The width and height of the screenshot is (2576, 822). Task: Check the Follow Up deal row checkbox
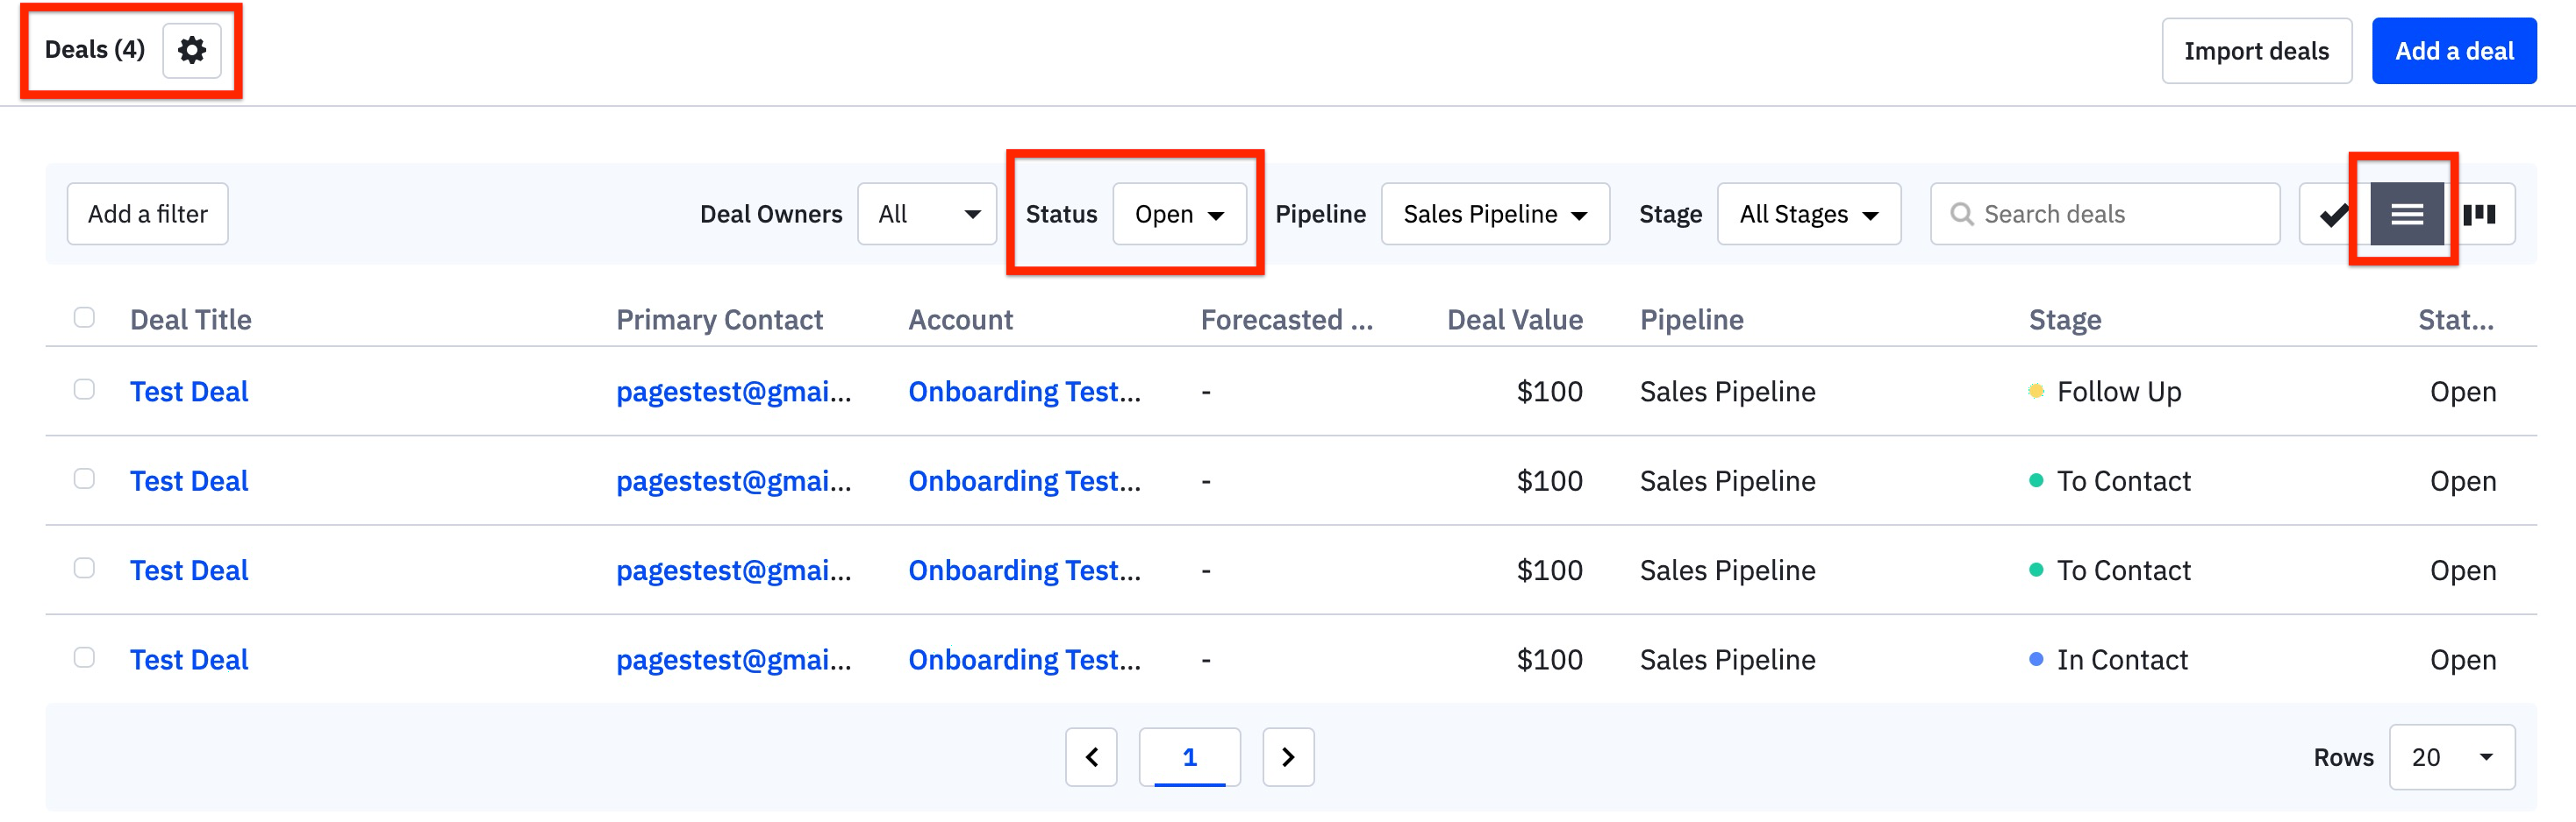(x=84, y=389)
